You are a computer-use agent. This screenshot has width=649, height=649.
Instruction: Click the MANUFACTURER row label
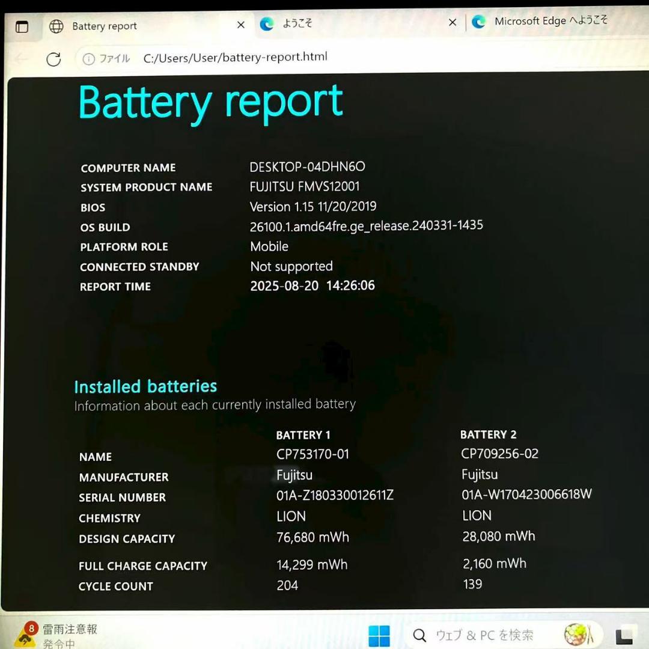tap(124, 477)
